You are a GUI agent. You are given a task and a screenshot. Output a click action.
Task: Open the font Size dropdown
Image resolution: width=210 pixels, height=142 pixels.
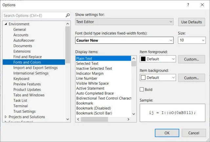click(x=203, y=40)
